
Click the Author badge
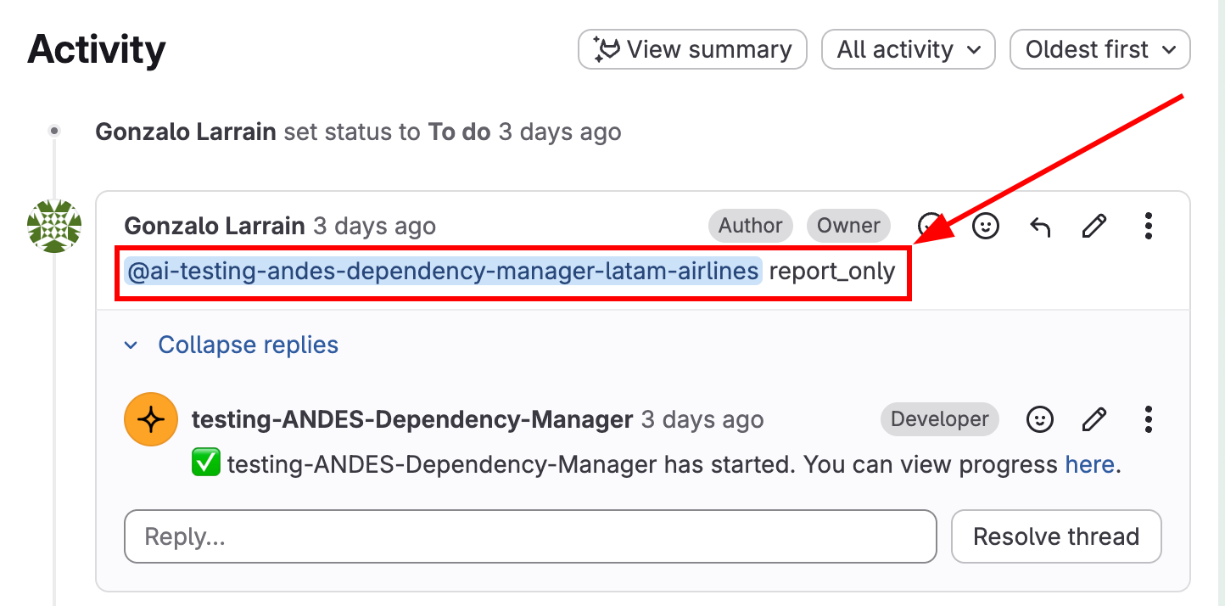coord(751,226)
